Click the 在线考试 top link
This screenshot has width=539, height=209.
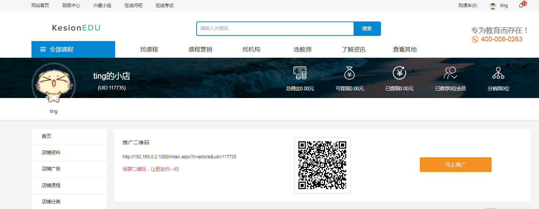[164, 6]
